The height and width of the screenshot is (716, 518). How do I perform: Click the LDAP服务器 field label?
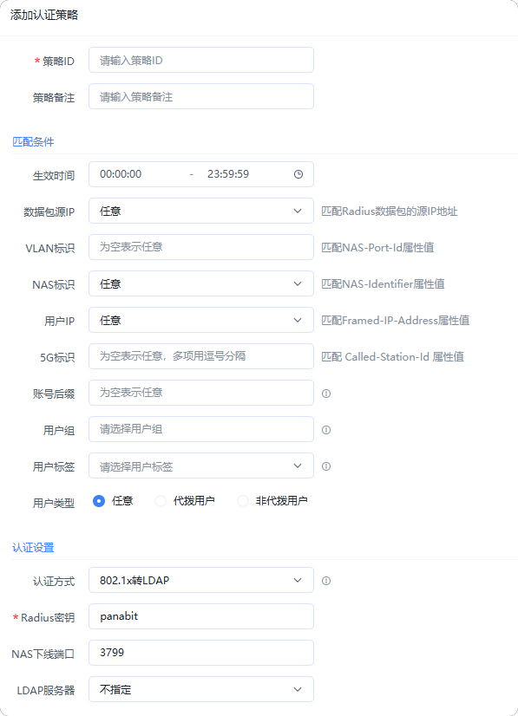point(46,690)
